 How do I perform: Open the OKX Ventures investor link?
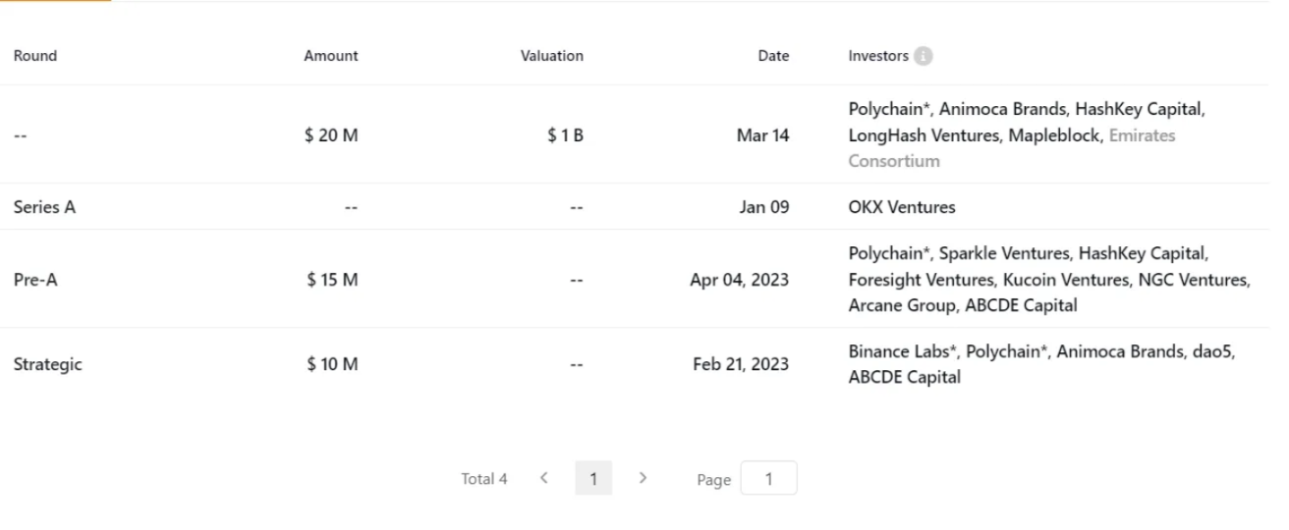click(901, 207)
